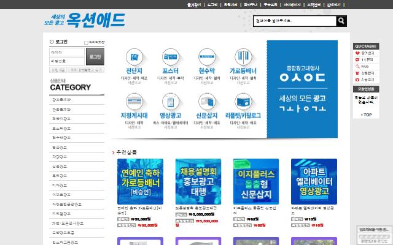393x245 pixels.
Task: Click the red shirt icon in QUICKMENU
Action: click(357, 73)
